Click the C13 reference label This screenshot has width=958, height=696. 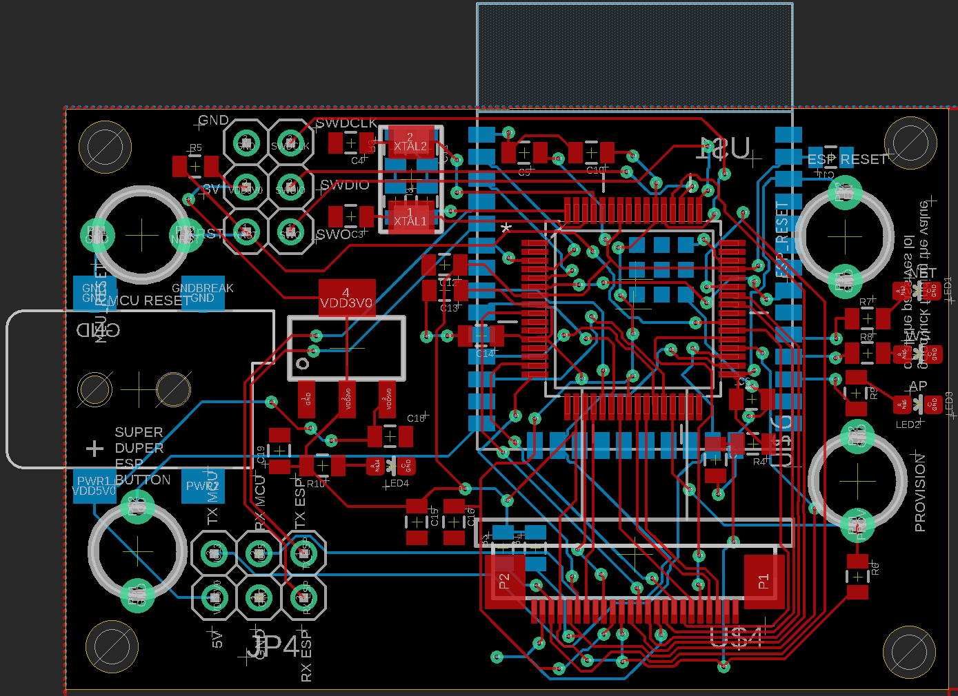(448, 308)
